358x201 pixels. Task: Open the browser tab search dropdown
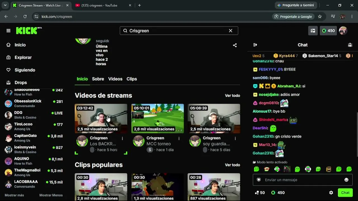tap(5, 5)
